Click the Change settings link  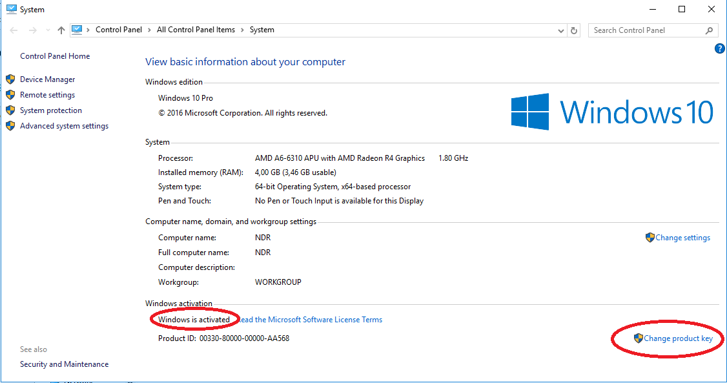682,238
